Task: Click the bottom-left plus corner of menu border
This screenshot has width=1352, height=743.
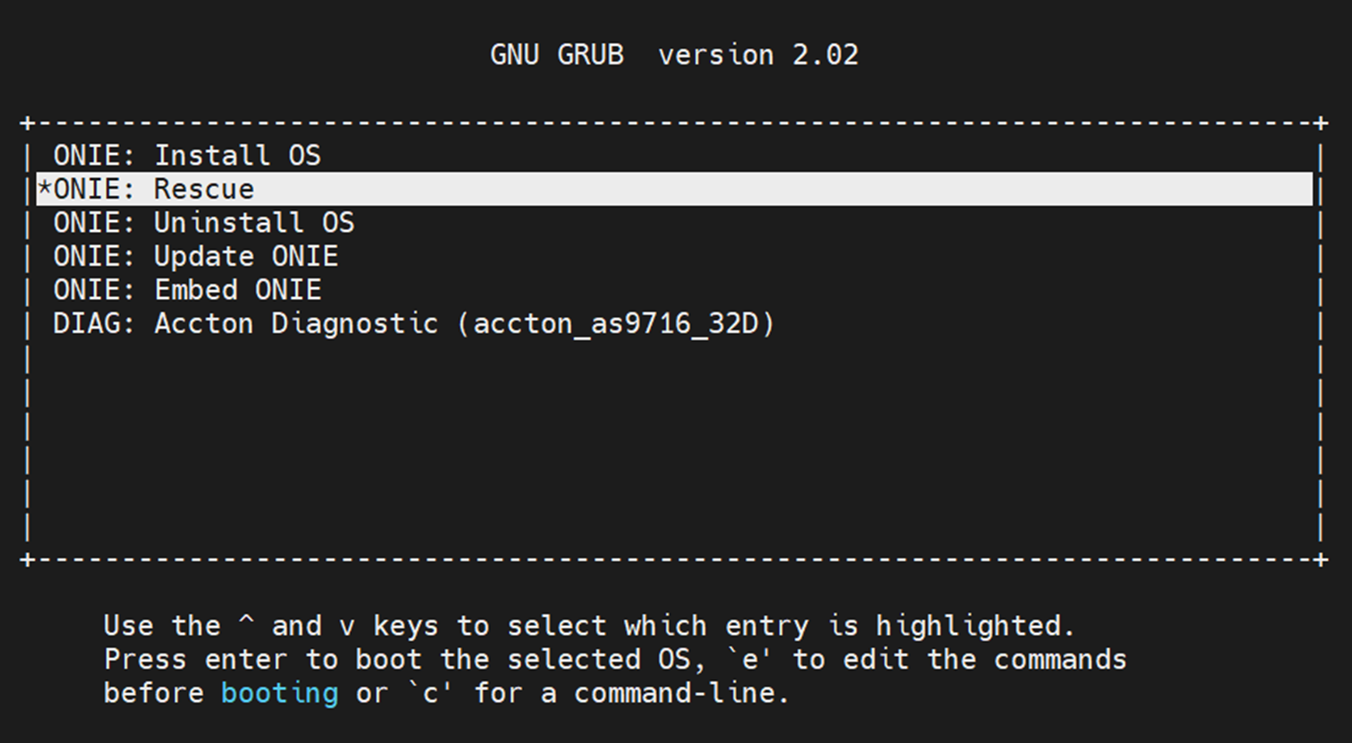Action: pyautogui.click(x=29, y=560)
